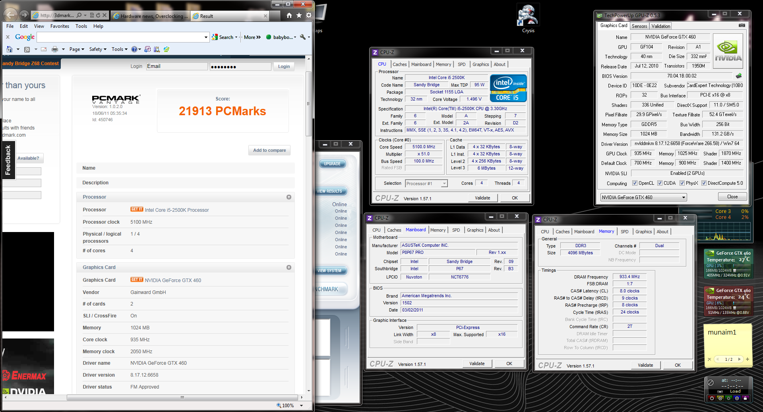Click Add to compare button
This screenshot has width=763, height=412.
[269, 150]
